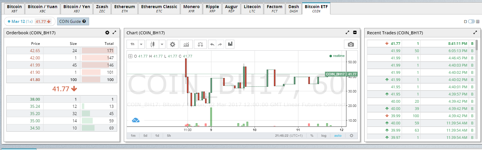Screen dimensions: 482x150
Task: Expand the Orderbook panel fullscreen
Action: (x=114, y=33)
